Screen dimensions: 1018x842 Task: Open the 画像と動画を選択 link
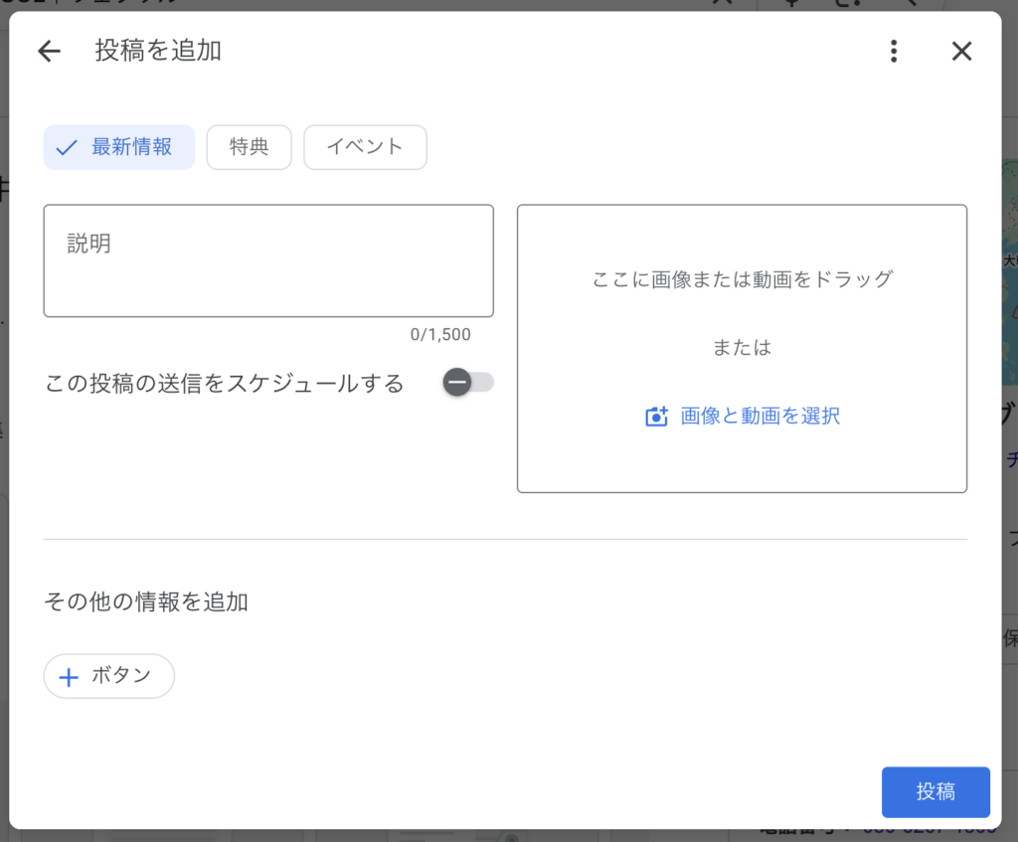[760, 417]
